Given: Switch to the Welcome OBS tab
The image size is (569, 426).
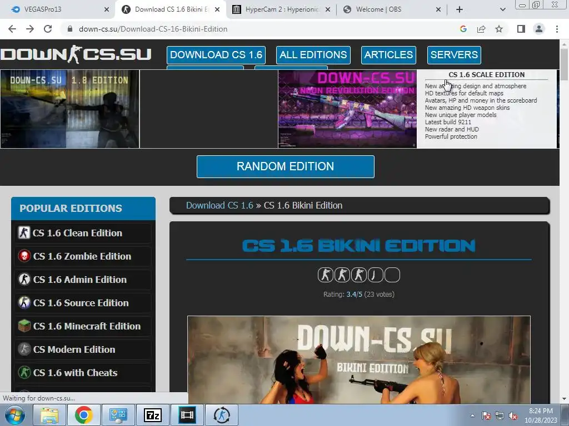Looking at the screenshot, I should tap(392, 9).
